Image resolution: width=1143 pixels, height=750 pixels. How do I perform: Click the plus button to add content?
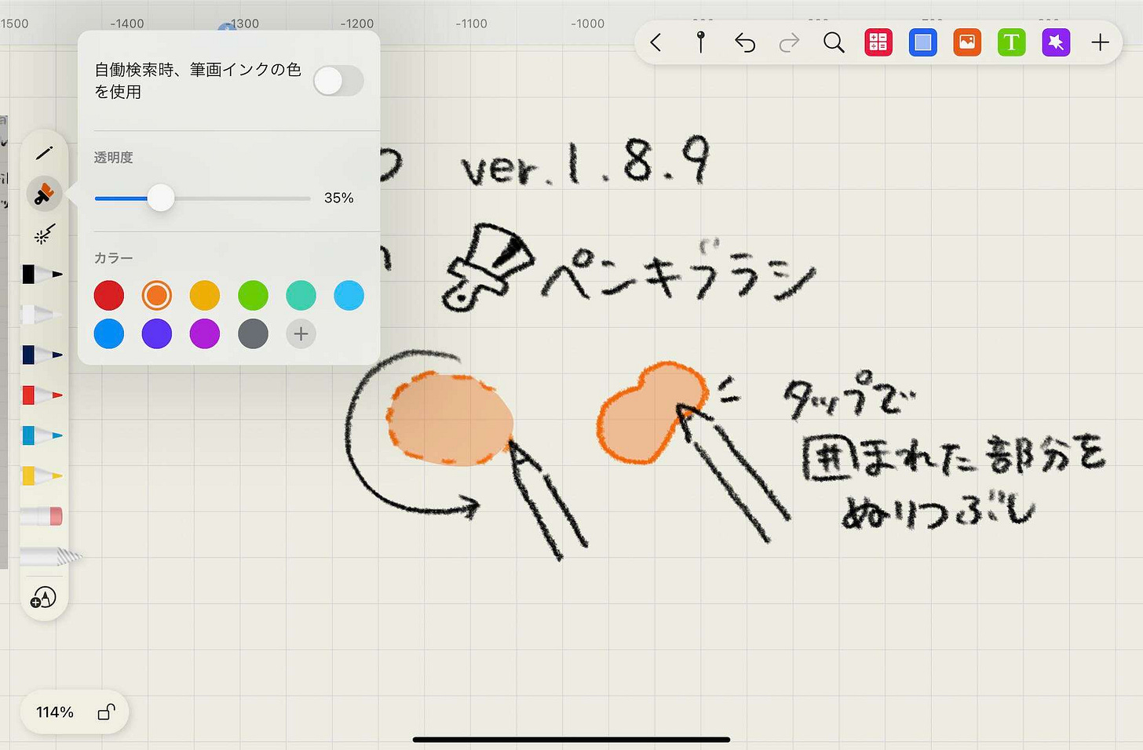point(1101,42)
